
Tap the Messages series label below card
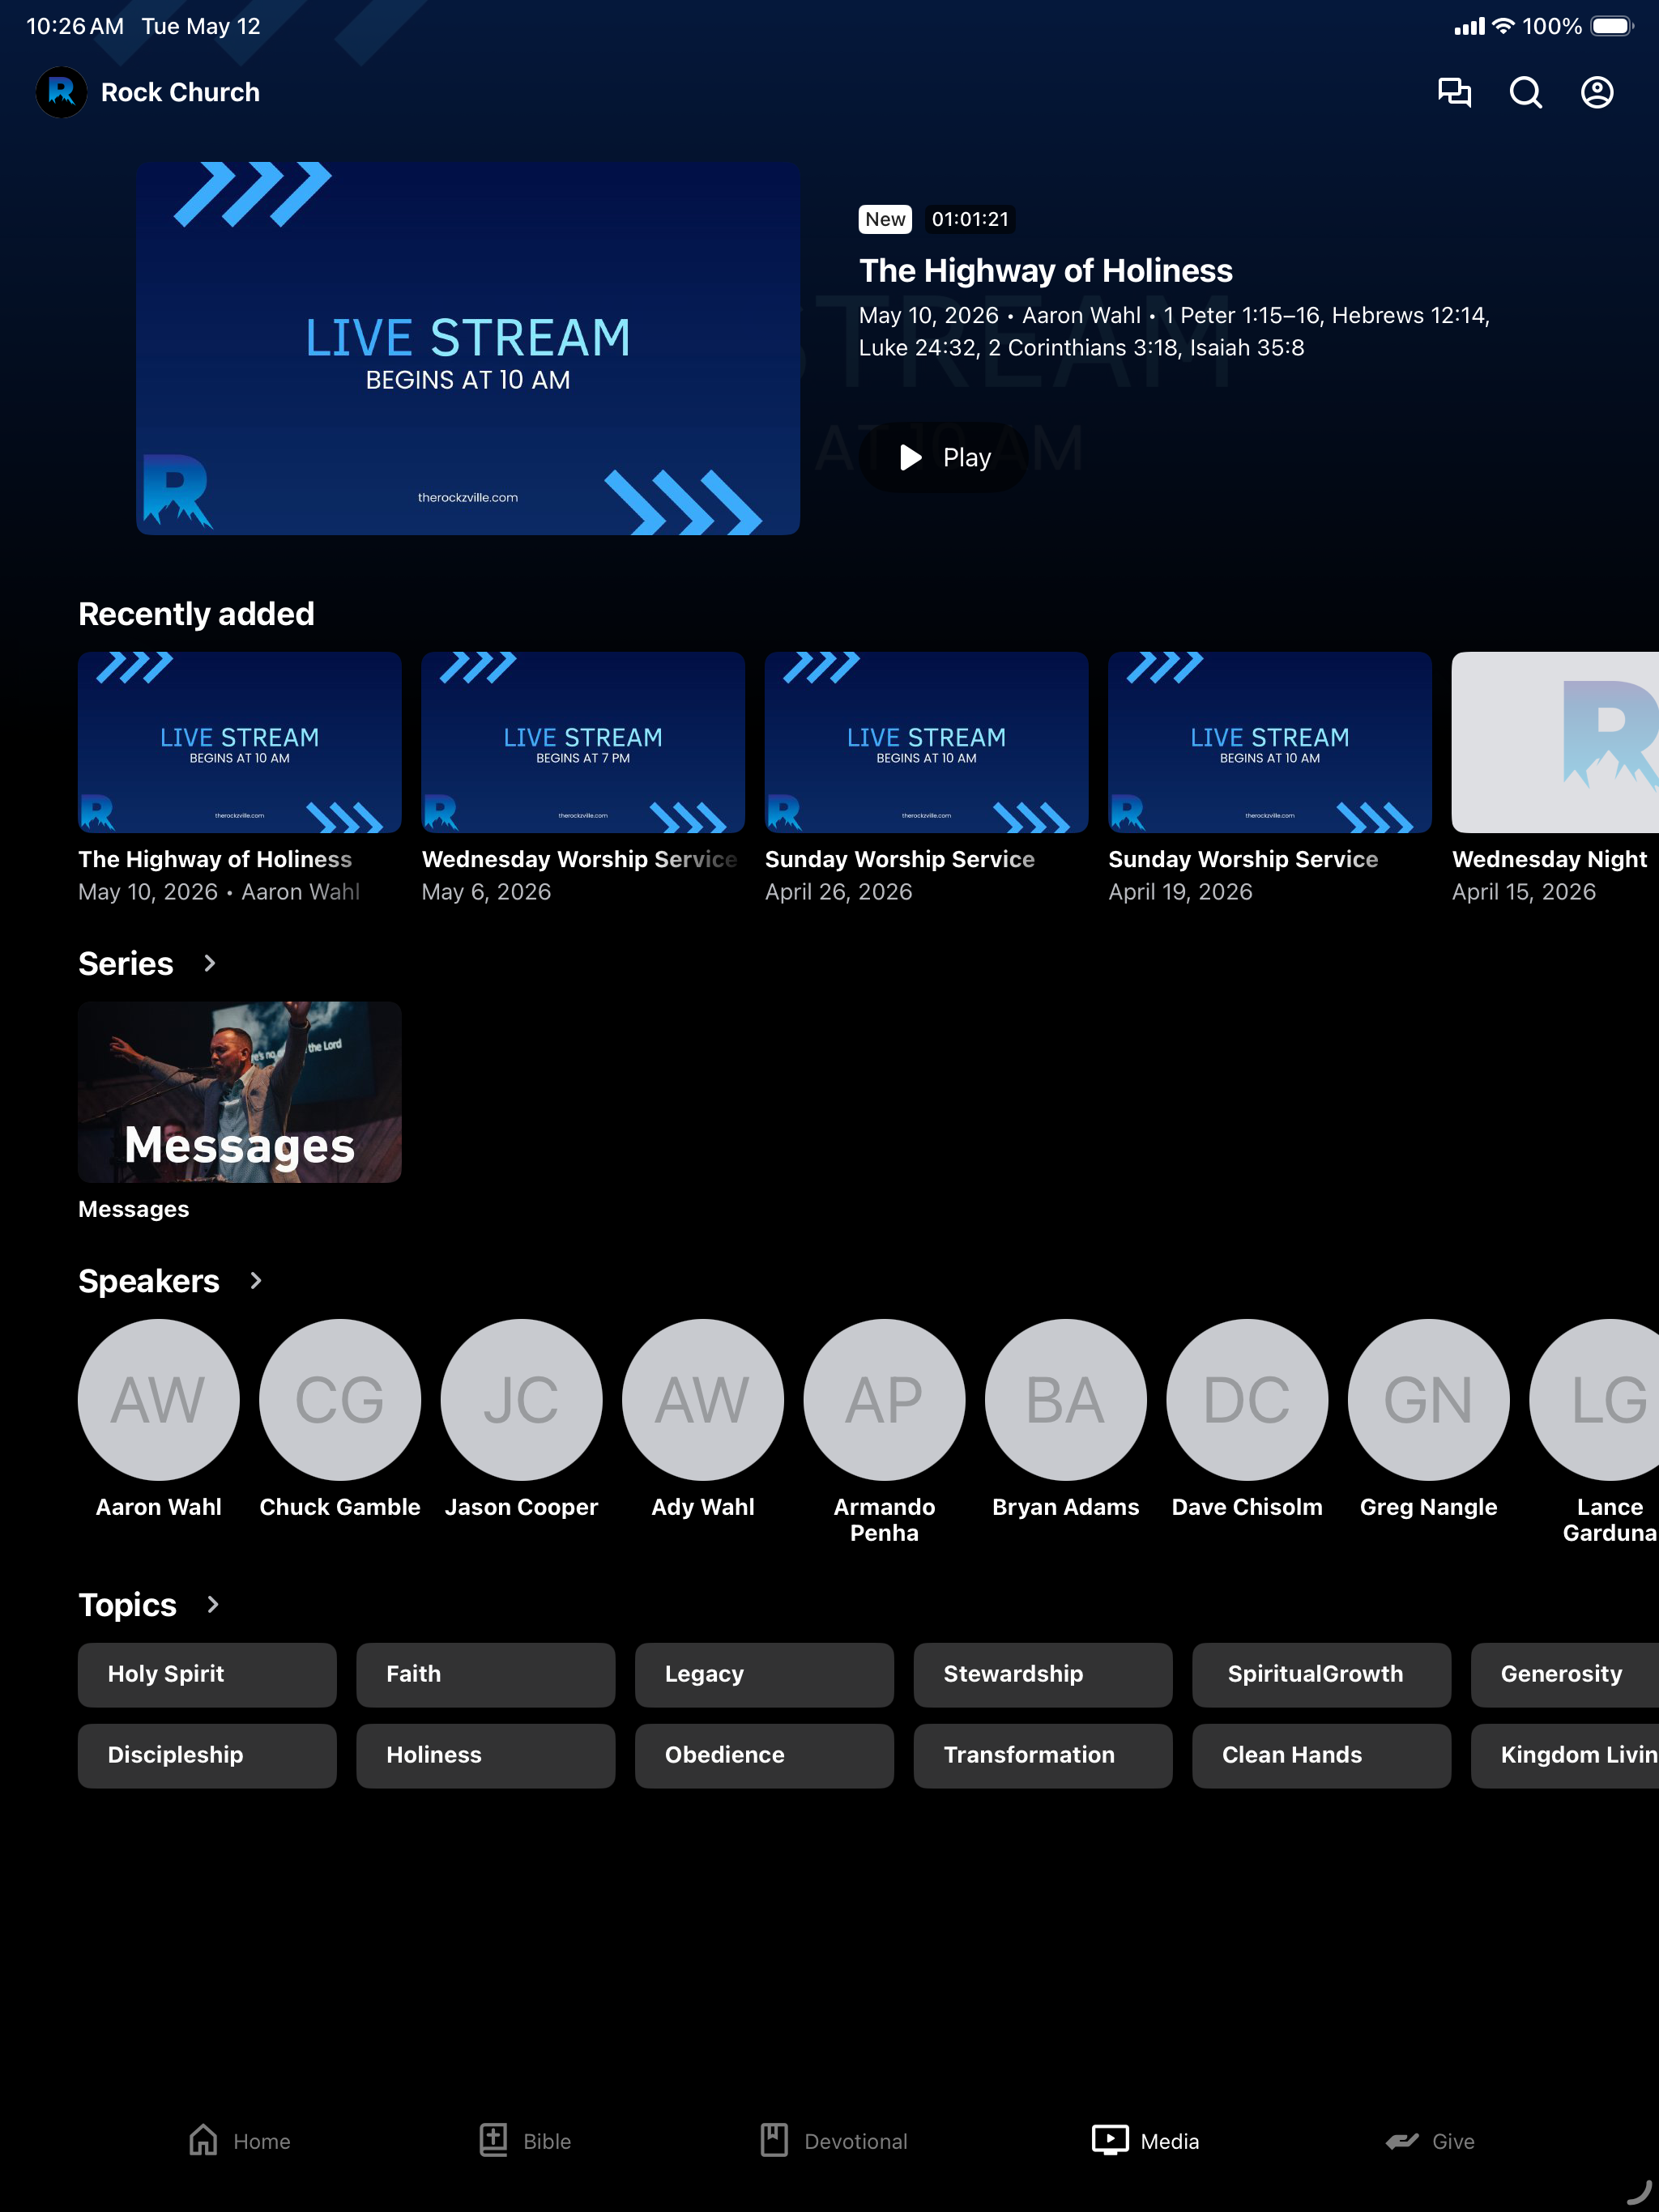tap(133, 1209)
